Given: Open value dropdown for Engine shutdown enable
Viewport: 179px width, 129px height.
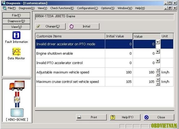Looking at the screenshot, I should (158, 52).
